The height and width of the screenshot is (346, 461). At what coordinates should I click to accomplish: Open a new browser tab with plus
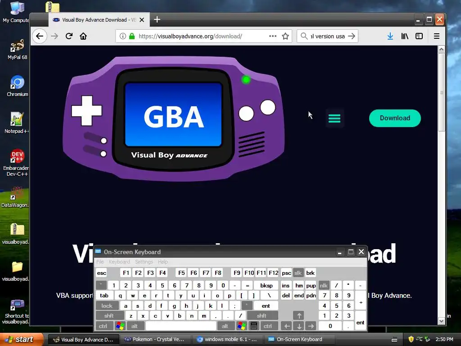pos(157,20)
